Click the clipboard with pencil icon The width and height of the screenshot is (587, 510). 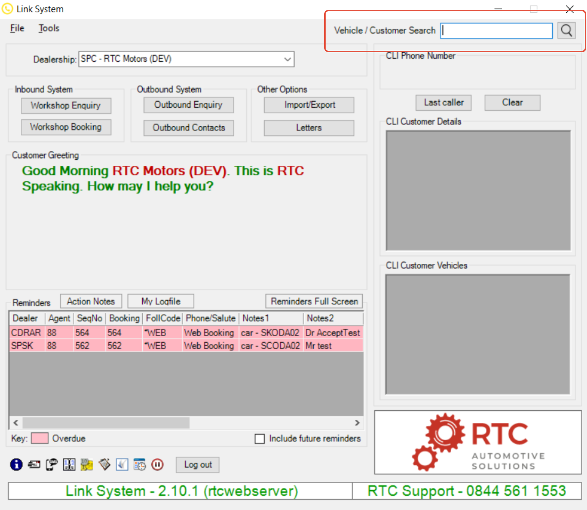(105, 464)
